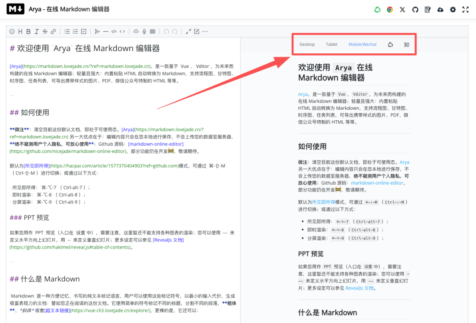Image resolution: width=476 pixels, height=323 pixels.
Task: Toggle bold formatting
Action: coord(28,32)
